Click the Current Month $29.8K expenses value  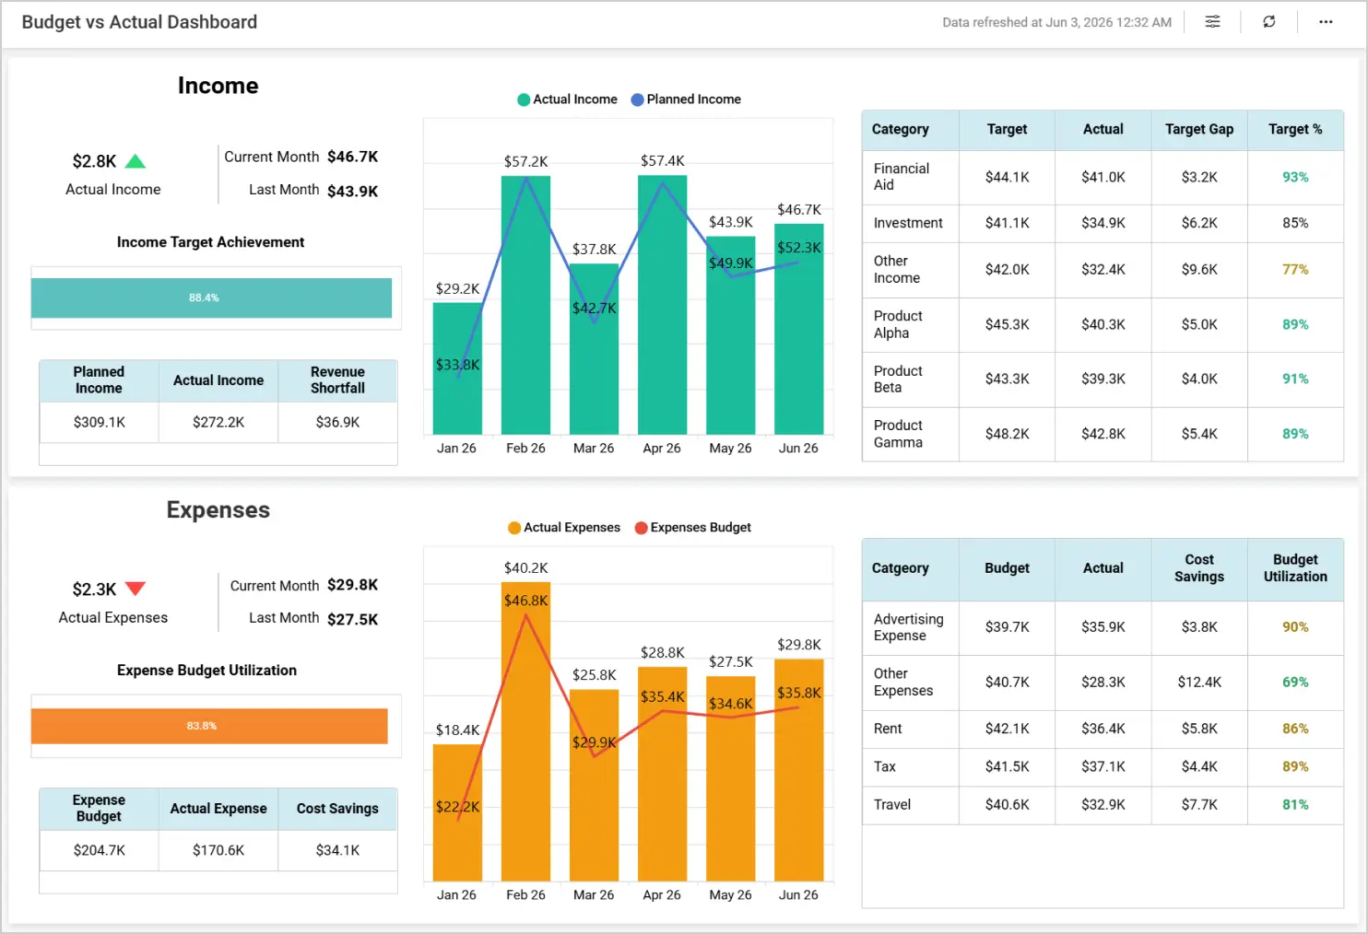[x=353, y=585]
